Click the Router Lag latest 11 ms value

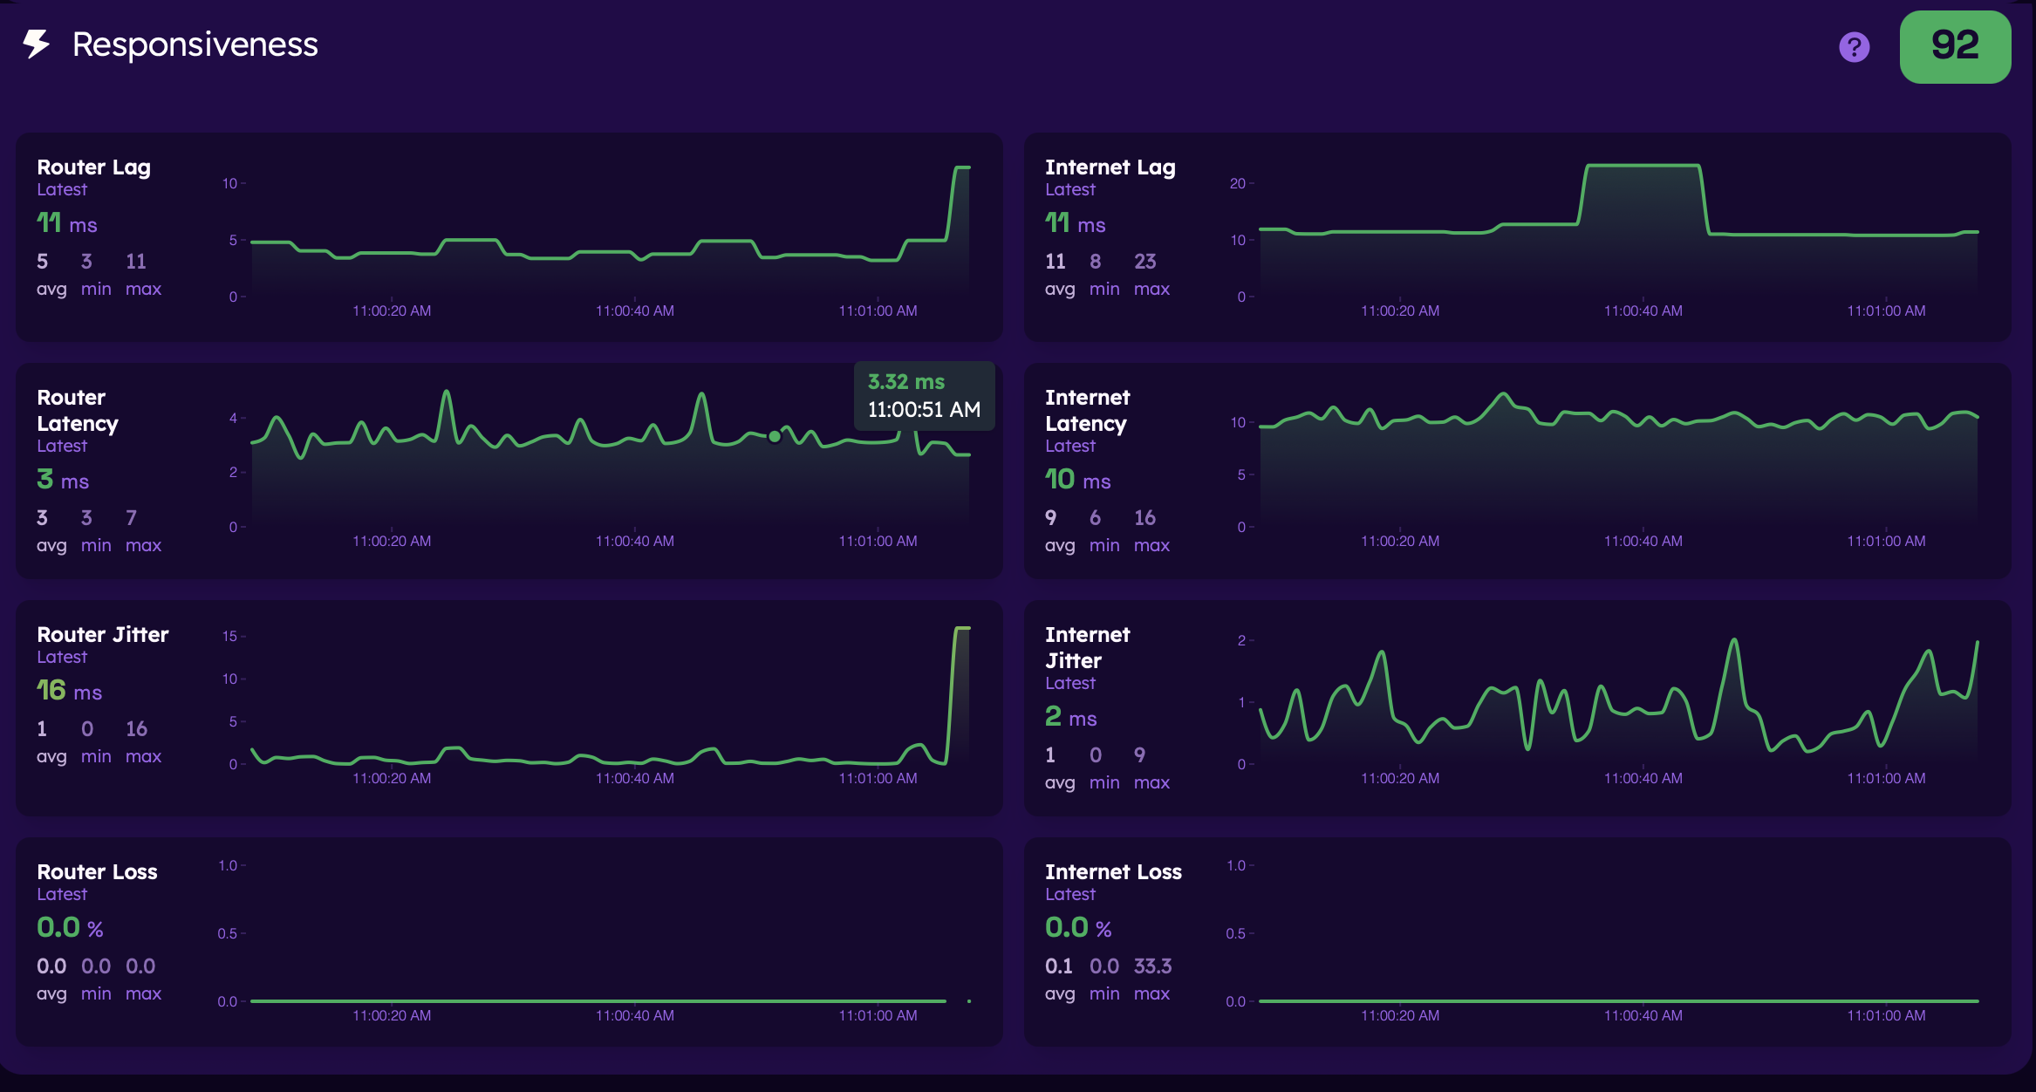[67, 223]
